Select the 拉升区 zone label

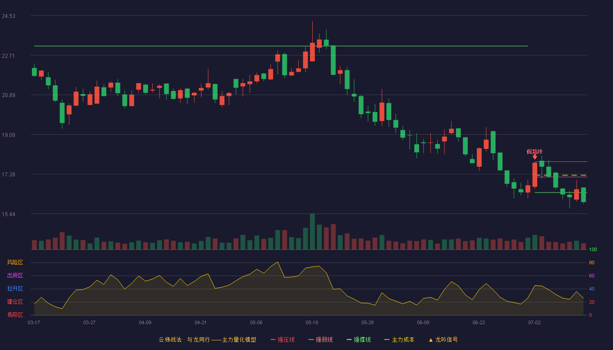pos(15,289)
